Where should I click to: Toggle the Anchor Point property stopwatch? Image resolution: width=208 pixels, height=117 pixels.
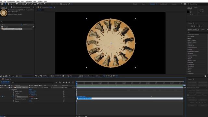point(13,91)
